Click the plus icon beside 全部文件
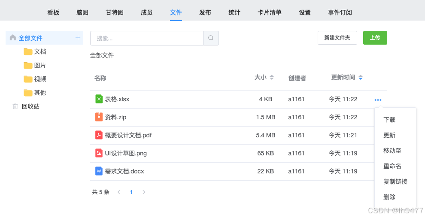 tap(78, 38)
